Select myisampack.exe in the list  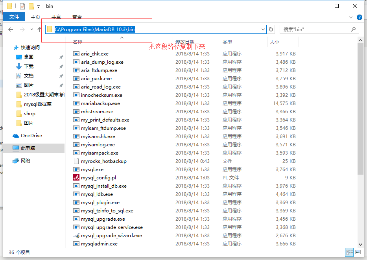[100, 153]
